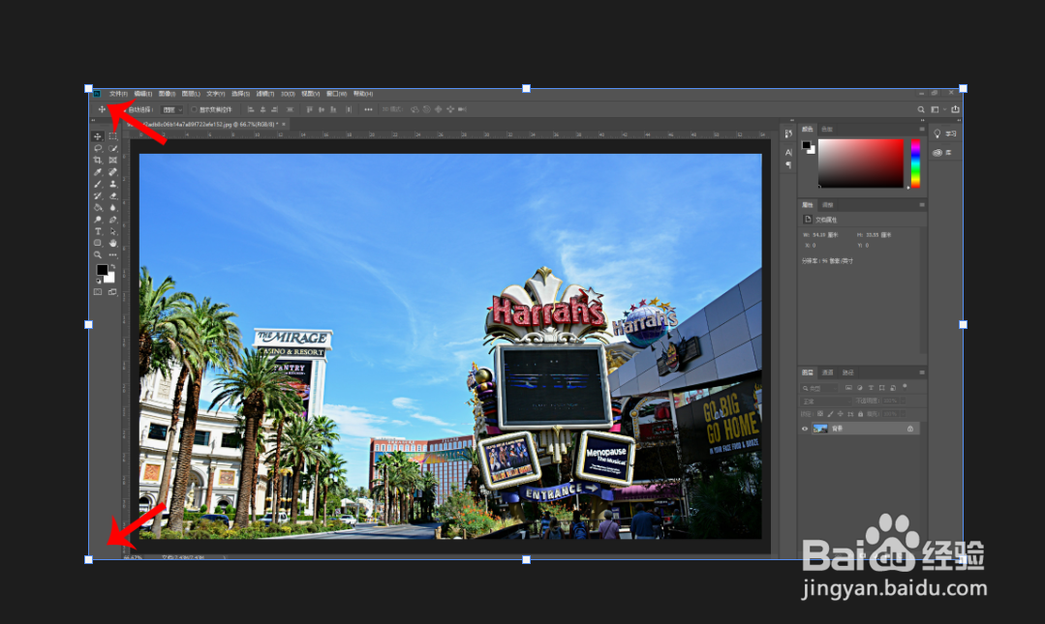1045x624 pixels.
Task: Click the toolbox foreground color swatch
Action: tap(102, 270)
